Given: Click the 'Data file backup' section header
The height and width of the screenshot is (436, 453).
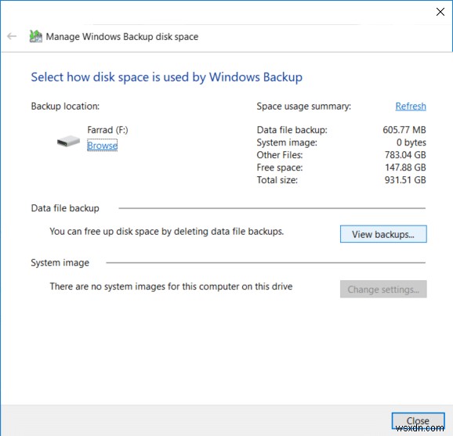Looking at the screenshot, I should (x=65, y=208).
